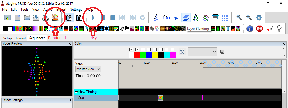Uncheck the checkbox above the red swatch

137,50
